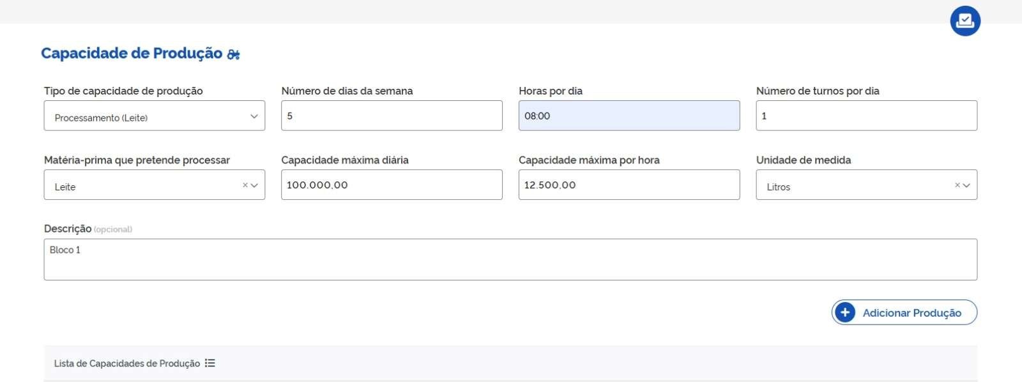Focus the Número de dias da semana field
This screenshot has height=382, width=1022.
[x=391, y=116]
